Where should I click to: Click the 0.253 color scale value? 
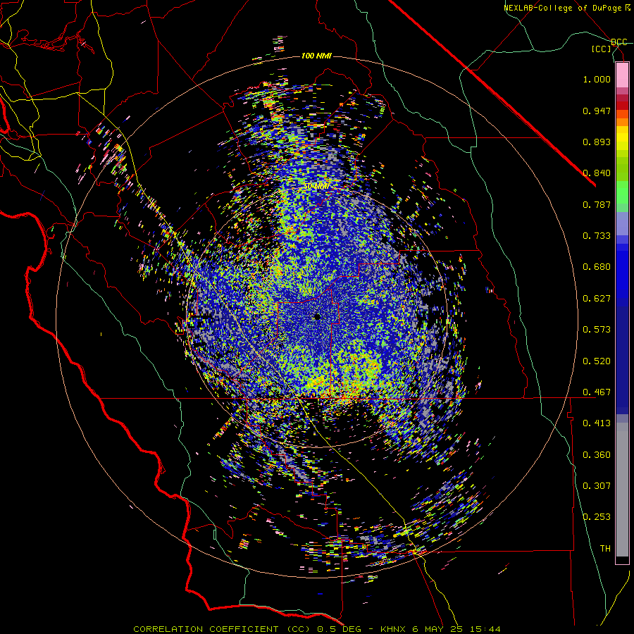597,517
